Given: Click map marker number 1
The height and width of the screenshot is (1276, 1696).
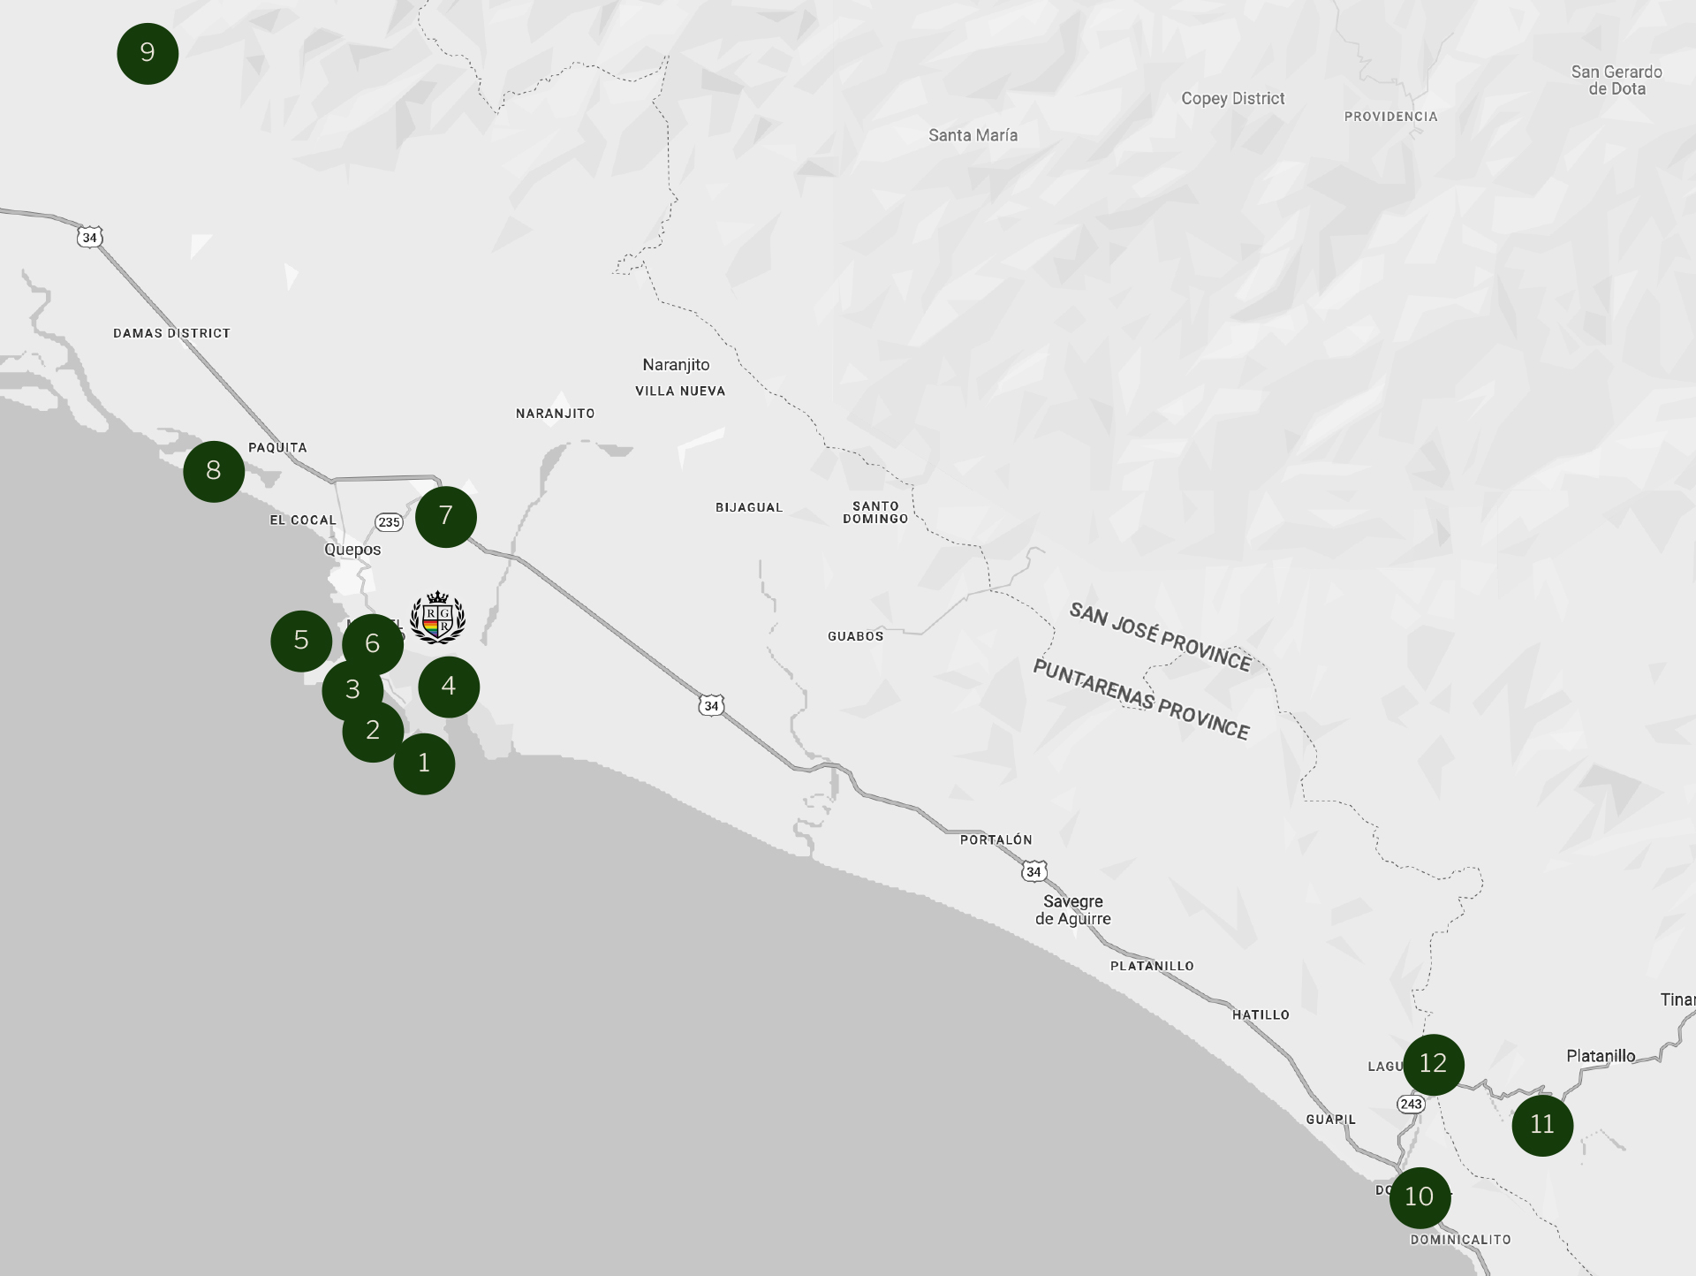Looking at the screenshot, I should point(425,763).
